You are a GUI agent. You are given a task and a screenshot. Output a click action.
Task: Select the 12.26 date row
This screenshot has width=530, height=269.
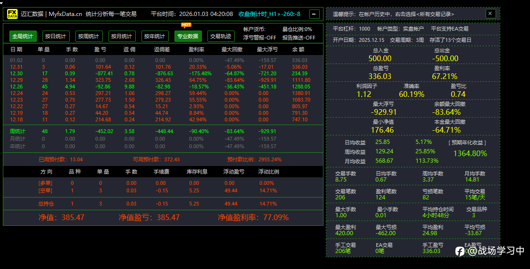tap(163, 87)
